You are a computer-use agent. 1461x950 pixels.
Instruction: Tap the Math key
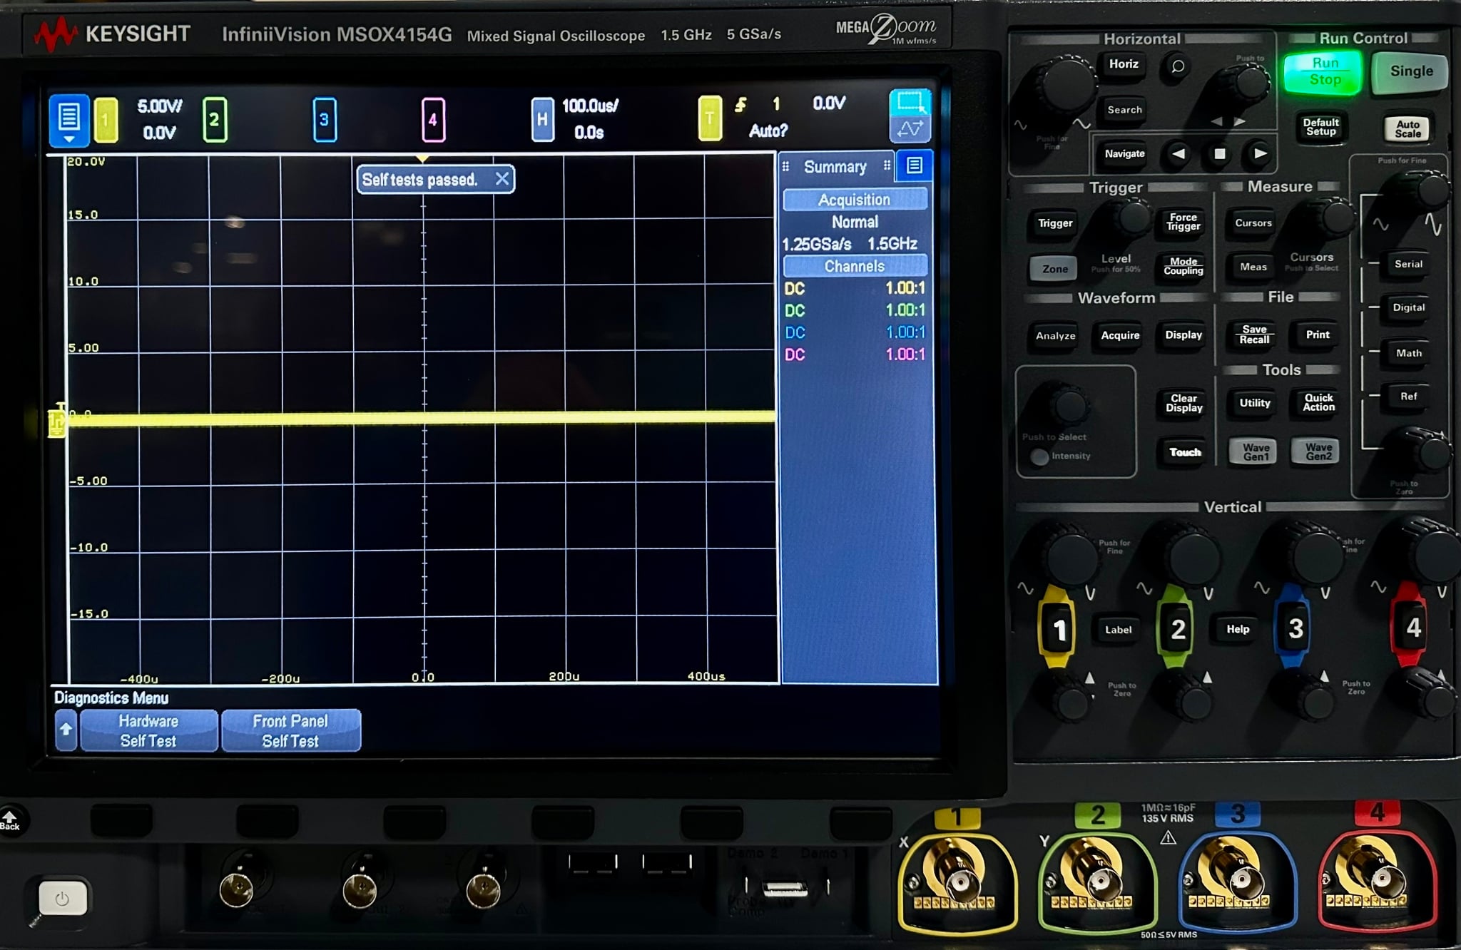[x=1408, y=353]
